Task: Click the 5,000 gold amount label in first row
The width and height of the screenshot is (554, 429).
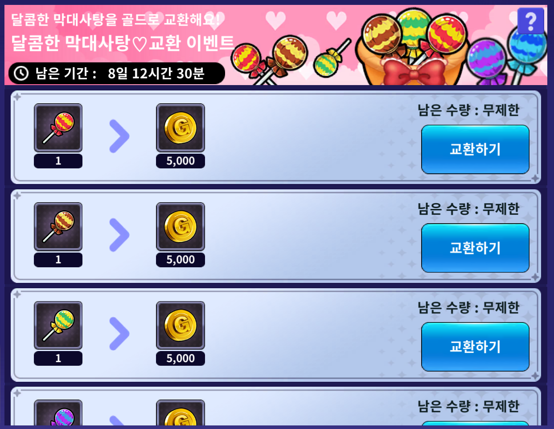Action: pos(181,161)
